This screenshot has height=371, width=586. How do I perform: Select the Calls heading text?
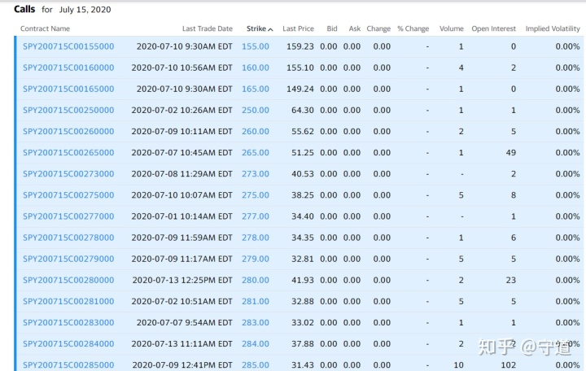coord(24,9)
